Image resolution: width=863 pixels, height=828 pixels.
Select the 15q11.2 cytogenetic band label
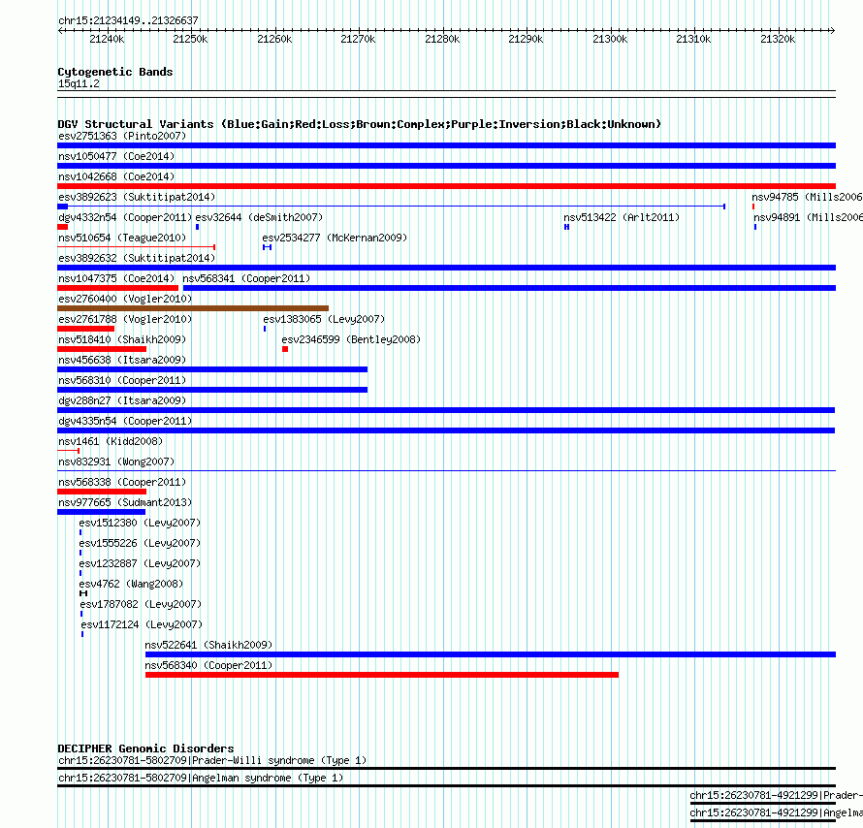pos(79,83)
